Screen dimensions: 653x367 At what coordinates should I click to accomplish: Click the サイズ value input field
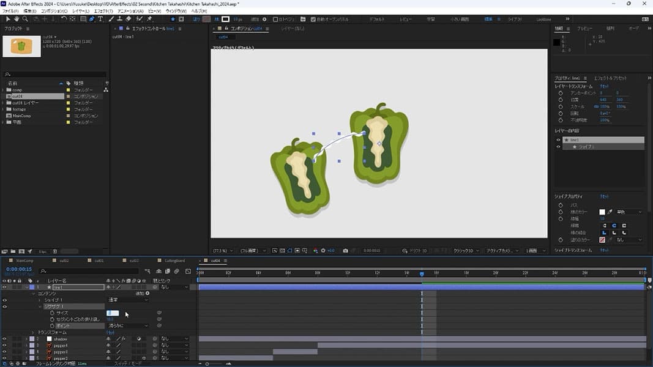[113, 313]
